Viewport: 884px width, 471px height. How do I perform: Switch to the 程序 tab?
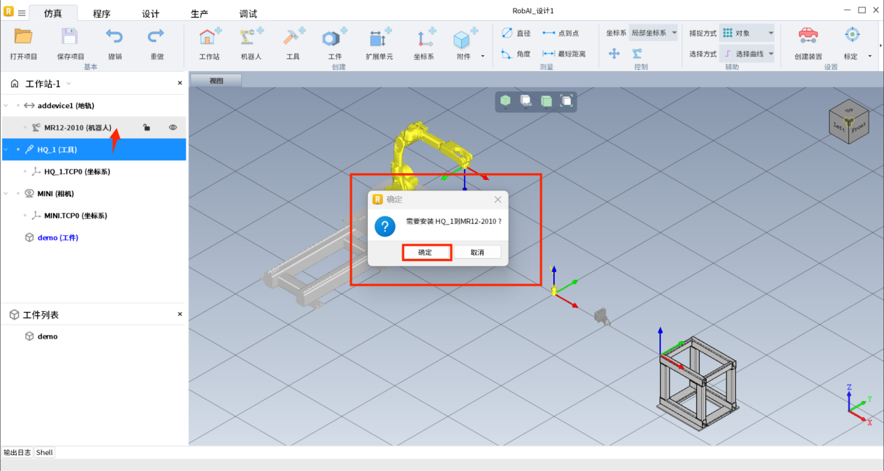point(101,14)
